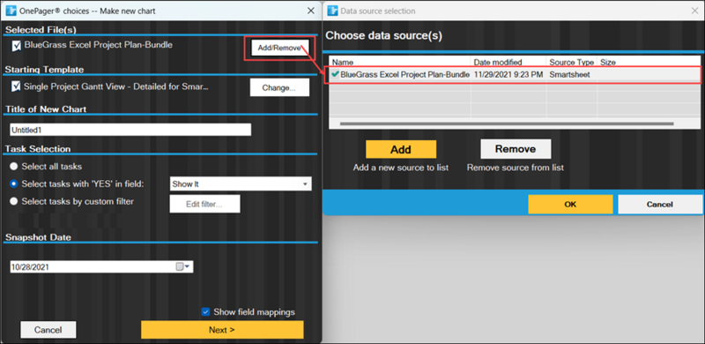Select BlueGrass Excel Project Plan-Bundle source row
The image size is (705, 344).
[515, 74]
